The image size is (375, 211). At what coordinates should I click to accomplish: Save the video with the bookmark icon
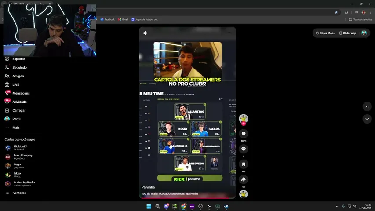point(244,164)
